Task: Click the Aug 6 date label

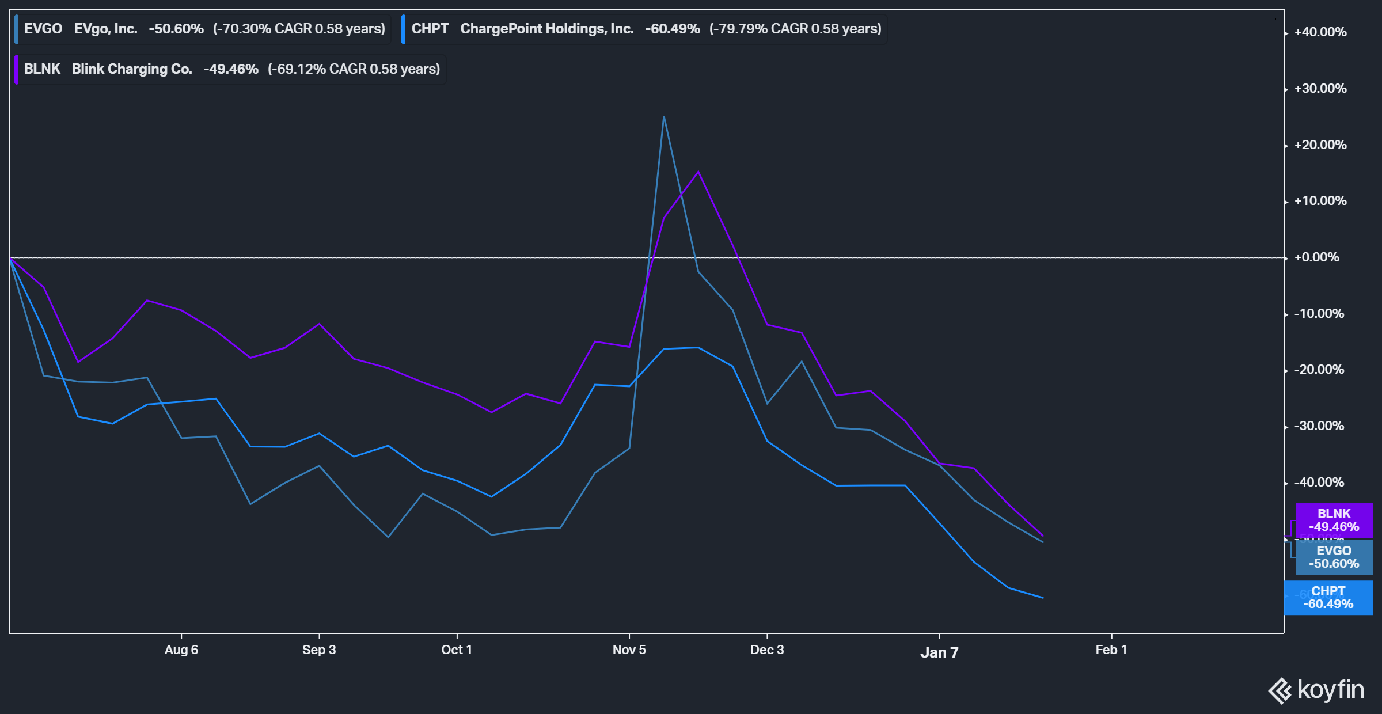Action: coord(181,650)
